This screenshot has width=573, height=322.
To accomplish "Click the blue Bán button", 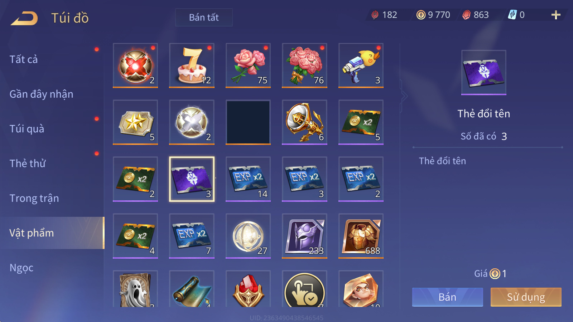I will [447, 297].
